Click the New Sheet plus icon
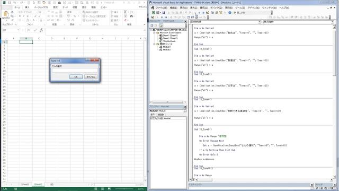The image size is (339, 191). [x=52, y=185]
